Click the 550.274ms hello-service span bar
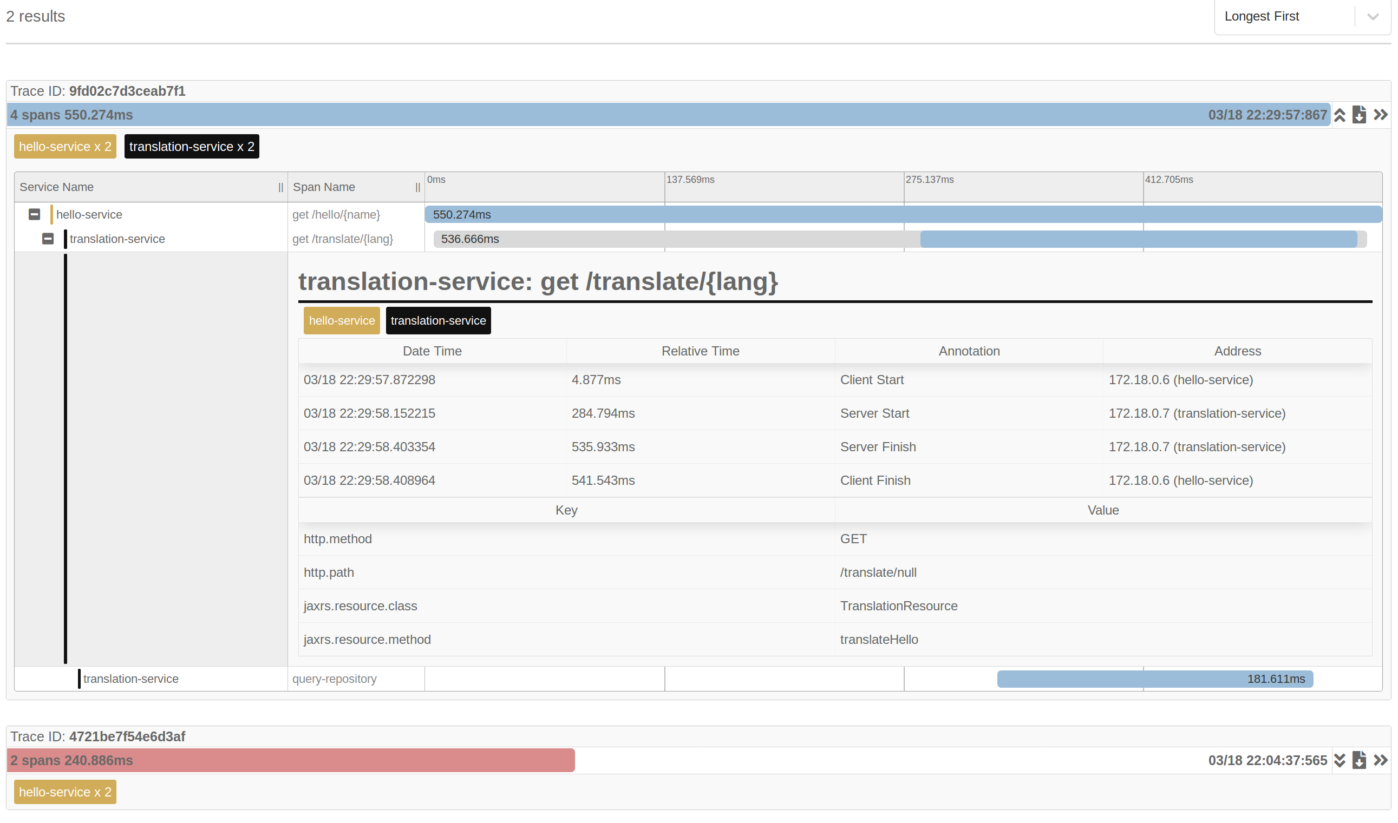 pyautogui.click(x=903, y=215)
